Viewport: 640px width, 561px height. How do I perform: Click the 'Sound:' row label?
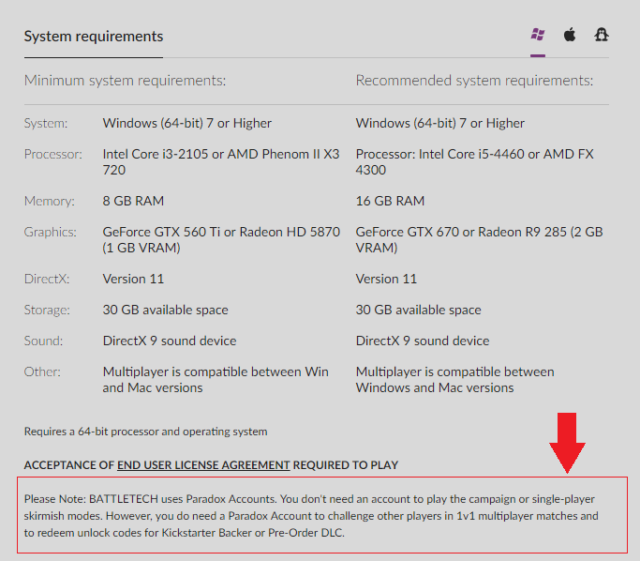[x=44, y=341]
